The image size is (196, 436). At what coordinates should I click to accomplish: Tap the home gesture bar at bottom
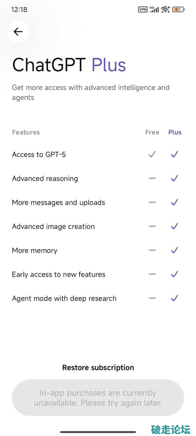[x=98, y=432]
